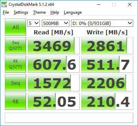Click Seq Q32T1 write result 2861
This screenshot has height=126, width=138.
(x=107, y=46)
